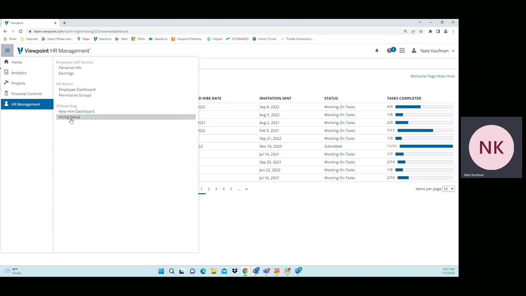This screenshot has height=296, width=526.
Task: Sort by Status column header
Action: pyautogui.click(x=331, y=98)
